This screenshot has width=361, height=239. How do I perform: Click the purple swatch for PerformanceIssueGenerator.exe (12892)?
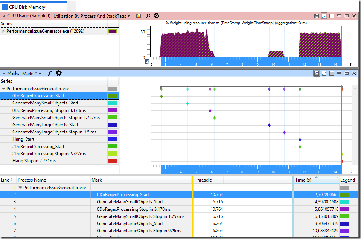click(113, 31)
